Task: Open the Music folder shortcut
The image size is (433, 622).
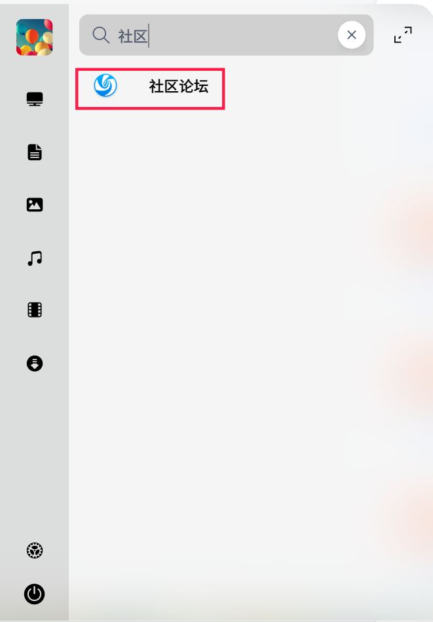Action: [x=35, y=259]
